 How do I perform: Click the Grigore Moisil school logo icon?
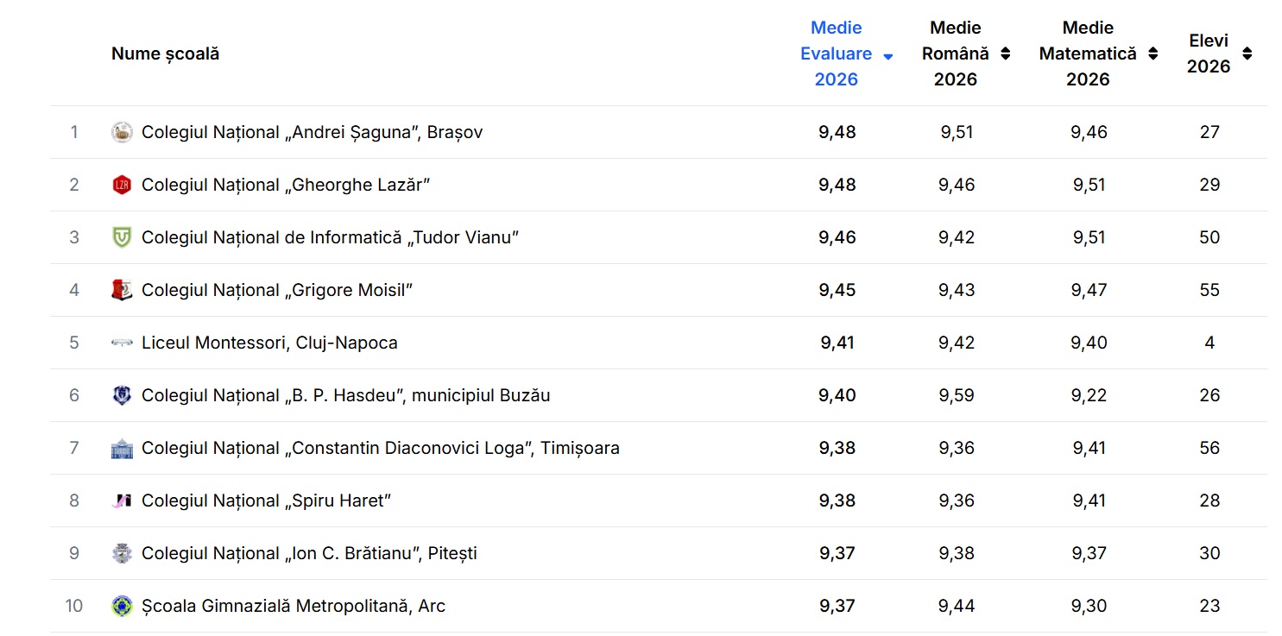coord(123,290)
